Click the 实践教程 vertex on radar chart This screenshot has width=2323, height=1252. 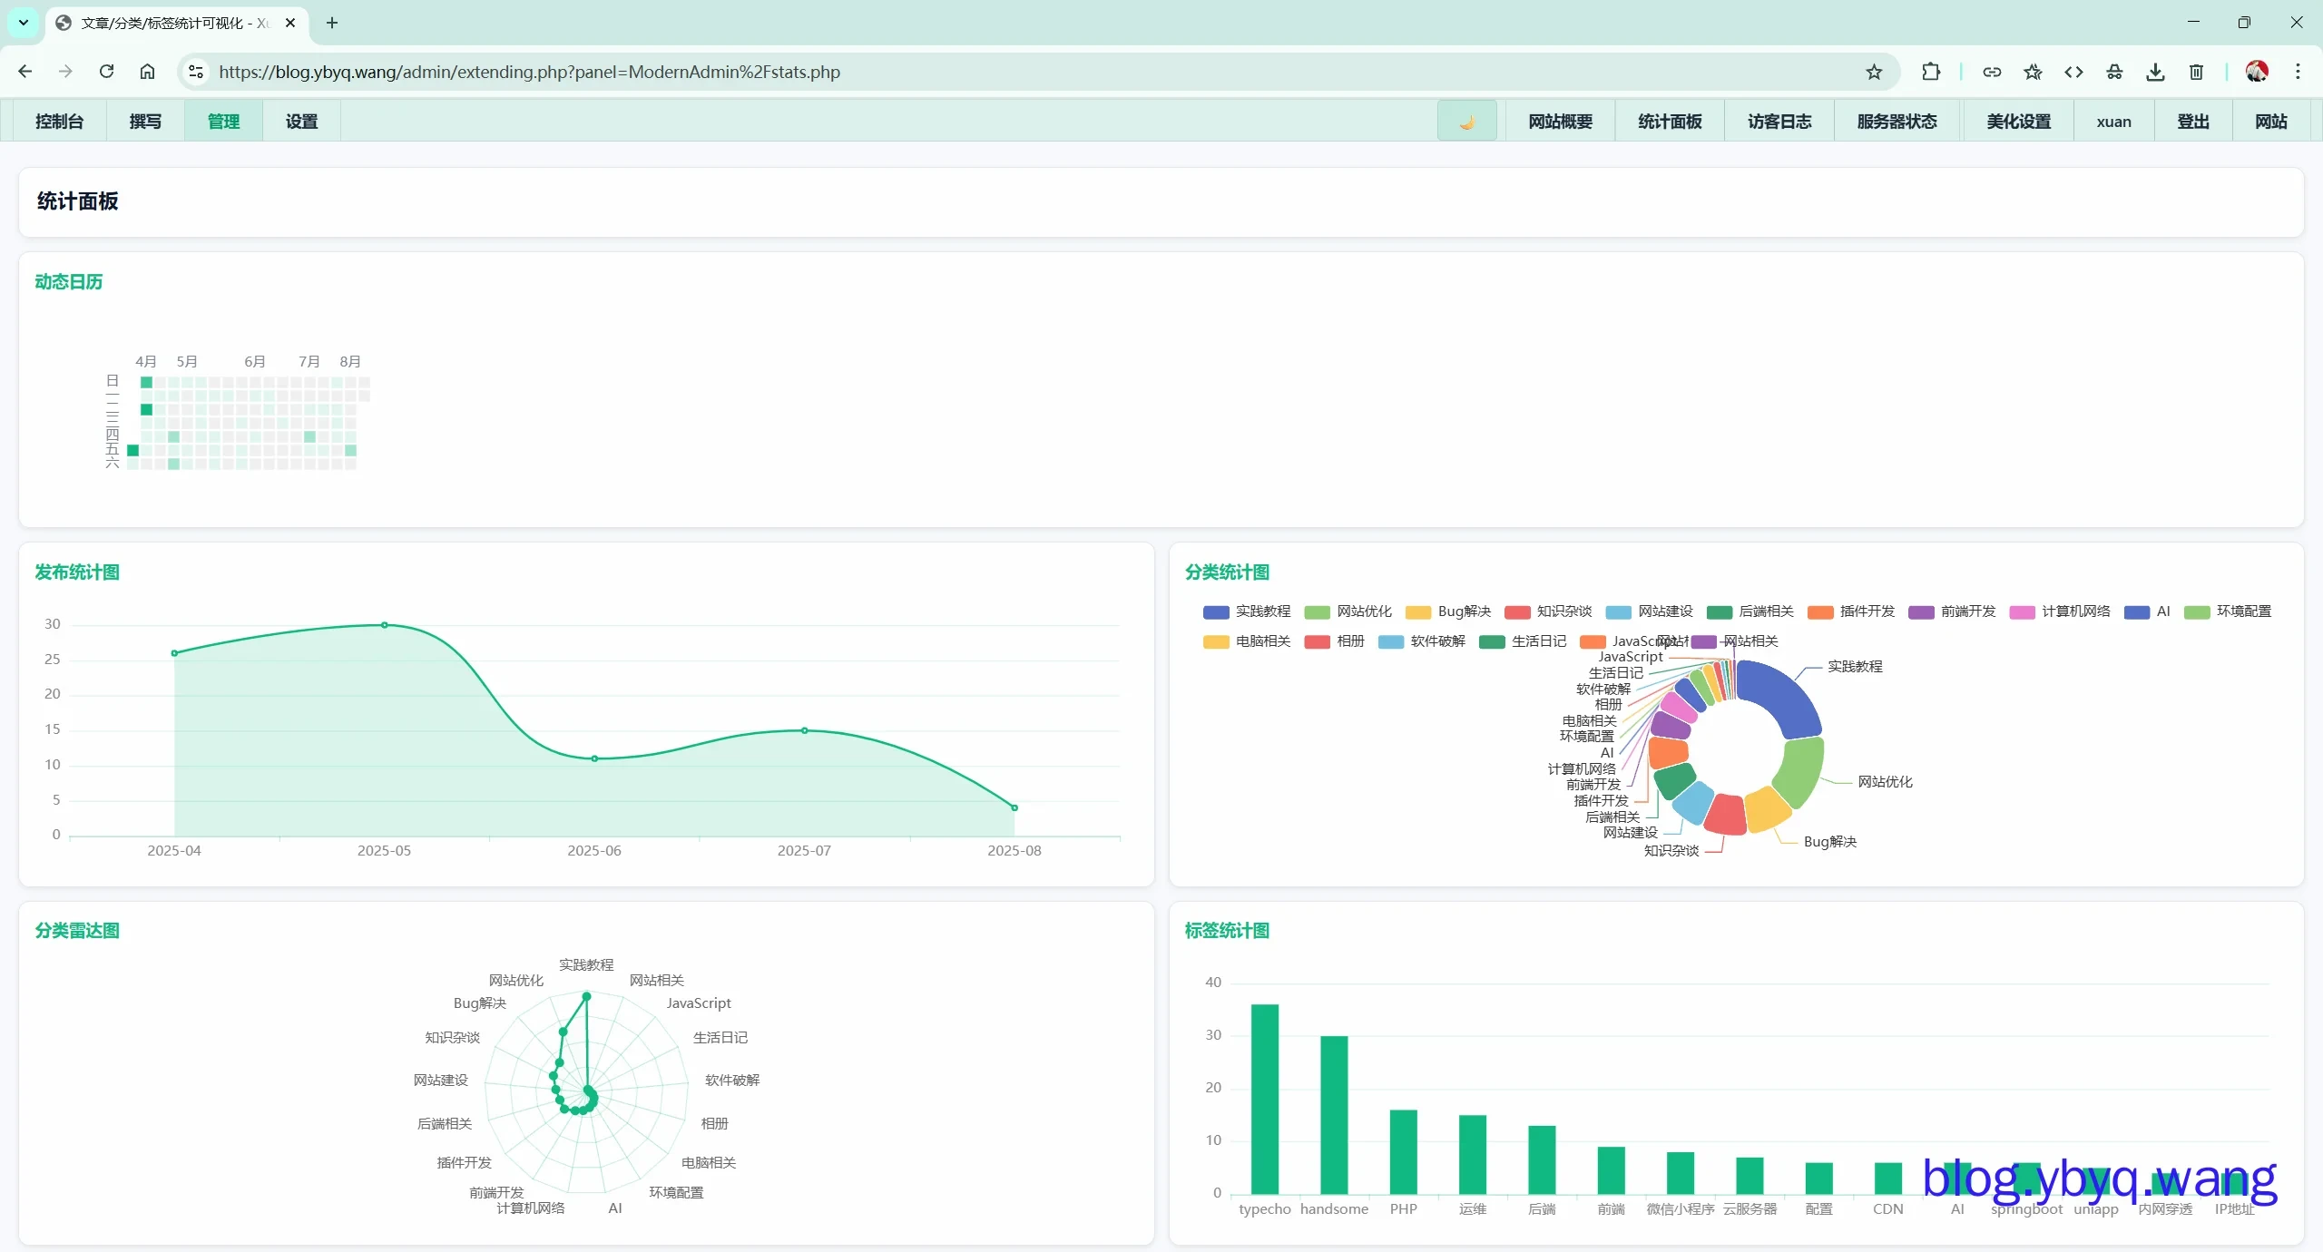586,996
